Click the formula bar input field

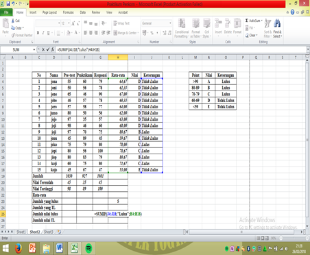tap(180, 49)
